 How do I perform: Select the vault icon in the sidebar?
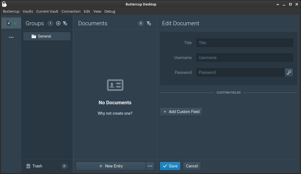[x=11, y=23]
